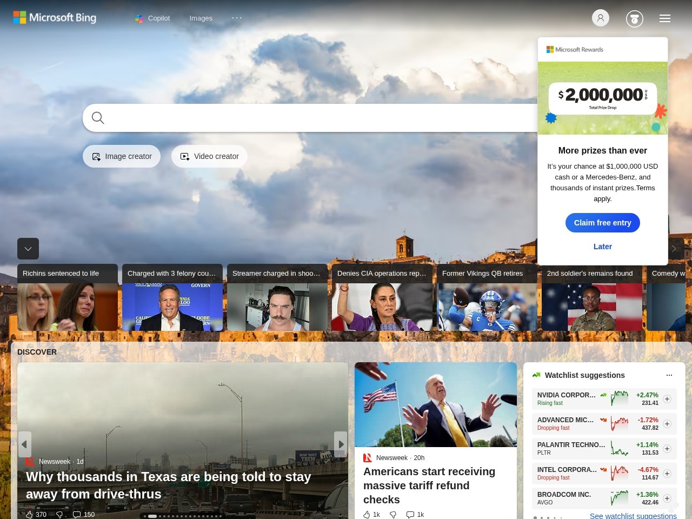
Task: Show previous slide in Discover carousel
Action: point(24,444)
